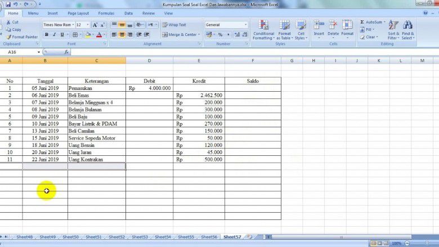The image size is (439, 247).
Task: Click the Copy button in Clipboard group
Action: 14,30
